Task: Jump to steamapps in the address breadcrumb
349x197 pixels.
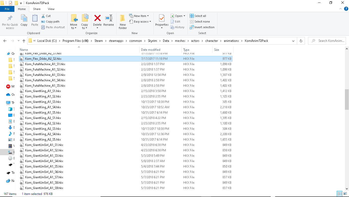Action: [x=117, y=41]
